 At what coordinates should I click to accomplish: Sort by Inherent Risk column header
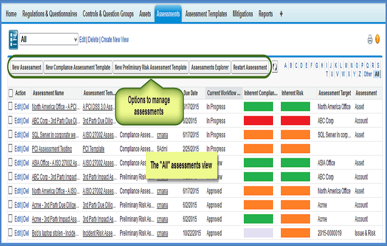pyautogui.click(x=292, y=93)
